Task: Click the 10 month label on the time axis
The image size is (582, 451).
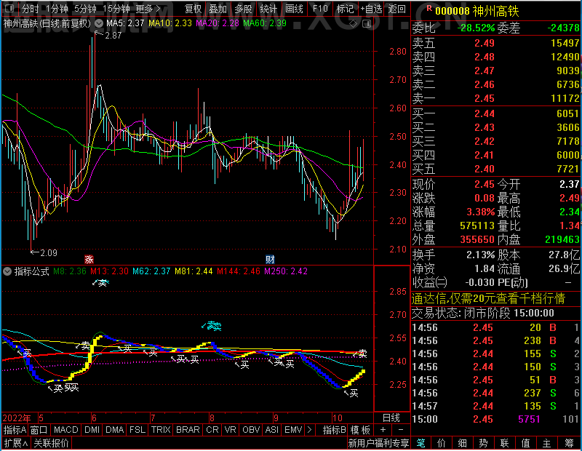Action: tap(338, 418)
